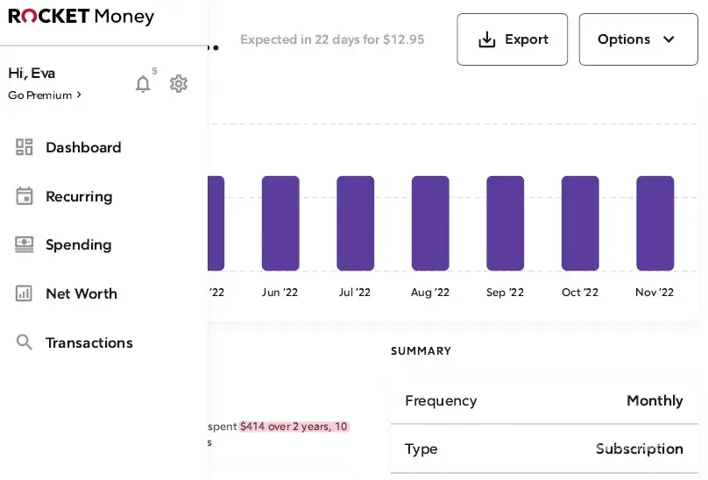Open the Dashboard menu item
Viewport: 708px width, 480px height.
click(83, 147)
